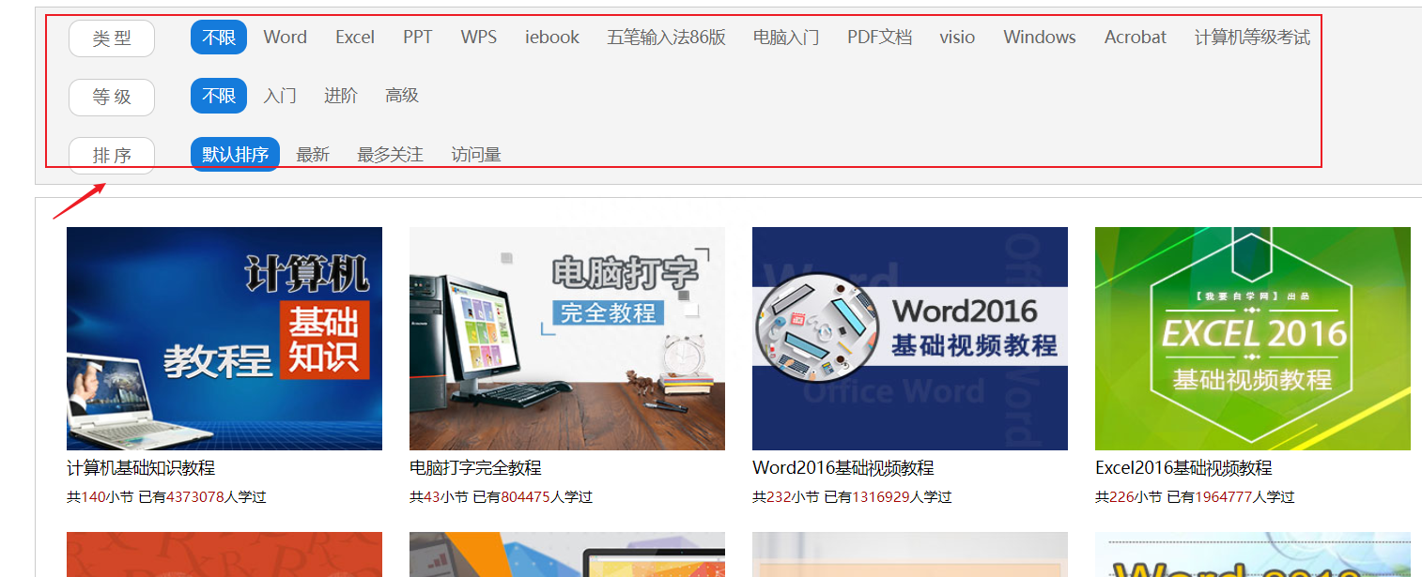
Task: Open the Excel2016基础视频教程 title link
Action: (x=1183, y=468)
